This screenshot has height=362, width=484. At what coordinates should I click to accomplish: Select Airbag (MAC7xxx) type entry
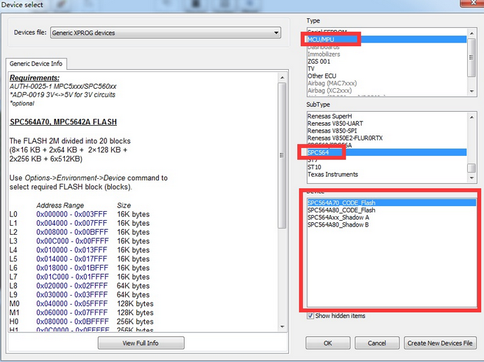pos(387,83)
